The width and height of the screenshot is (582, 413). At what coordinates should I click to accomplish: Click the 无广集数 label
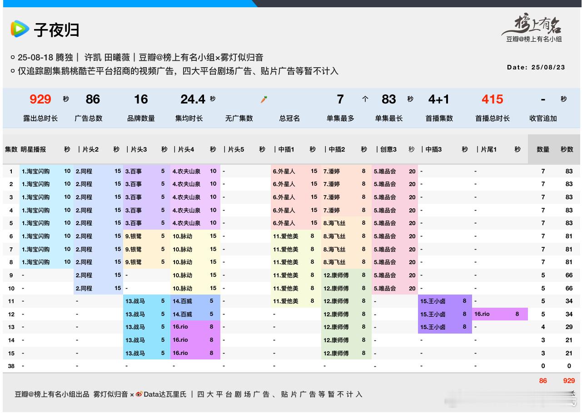coord(239,118)
